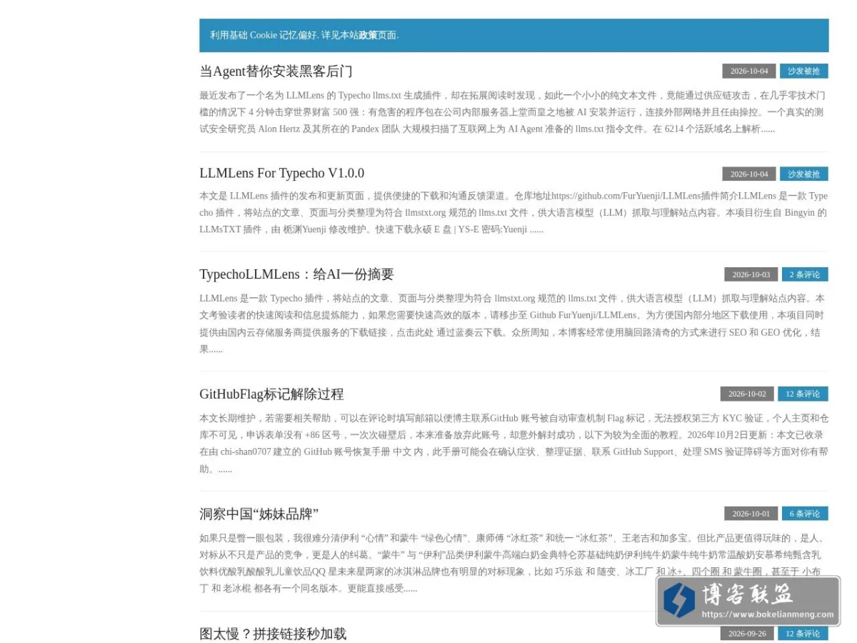Screen dimensions: 857x643
Task: Open article TypechoLLMLens:给AI一份摘要
Action: pos(296,274)
